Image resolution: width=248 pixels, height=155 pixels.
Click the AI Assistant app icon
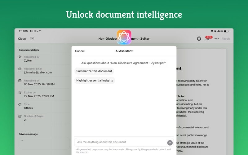coord(124,37)
